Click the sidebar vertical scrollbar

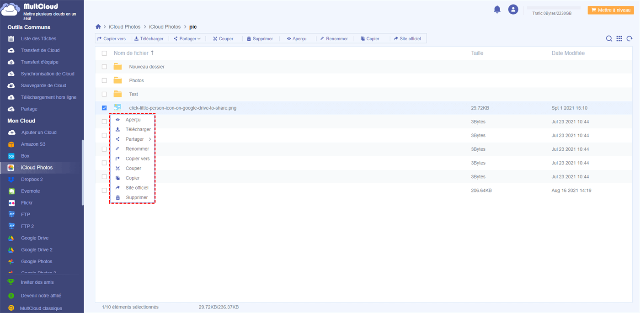(x=82, y=173)
